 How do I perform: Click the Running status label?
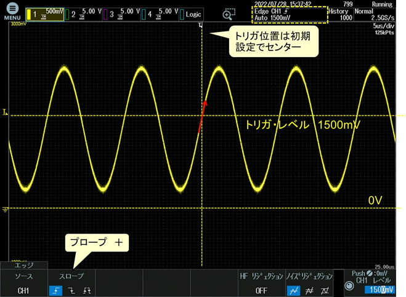[x=382, y=4]
